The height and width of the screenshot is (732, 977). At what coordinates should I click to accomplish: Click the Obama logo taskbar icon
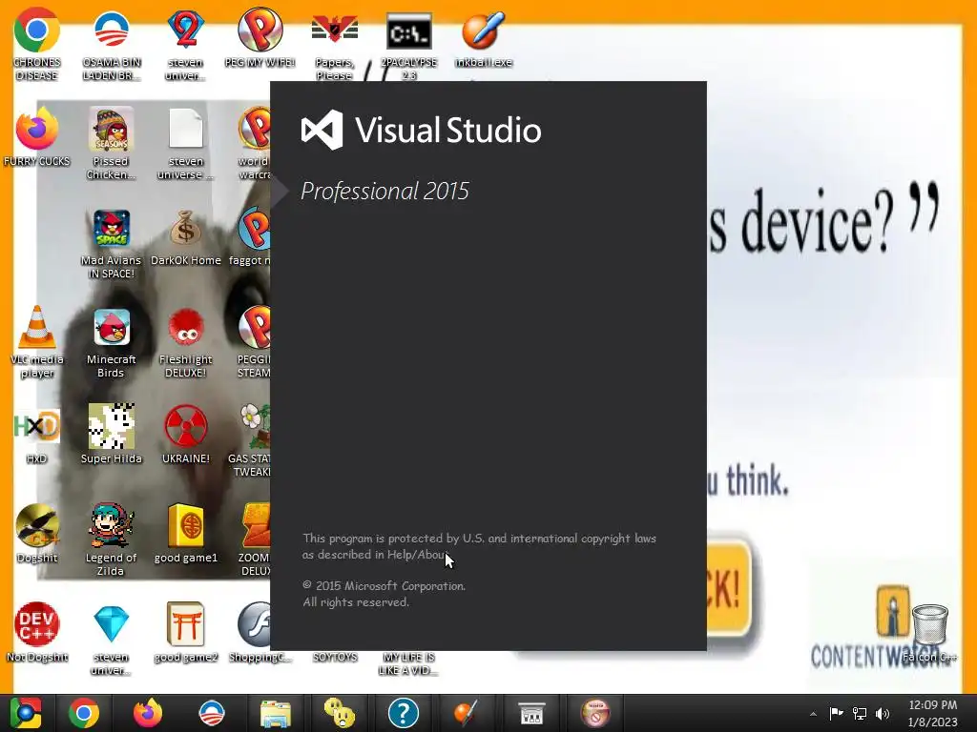tap(211, 713)
